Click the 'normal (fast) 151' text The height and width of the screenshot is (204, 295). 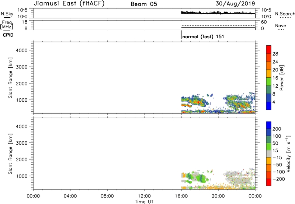[203, 36]
